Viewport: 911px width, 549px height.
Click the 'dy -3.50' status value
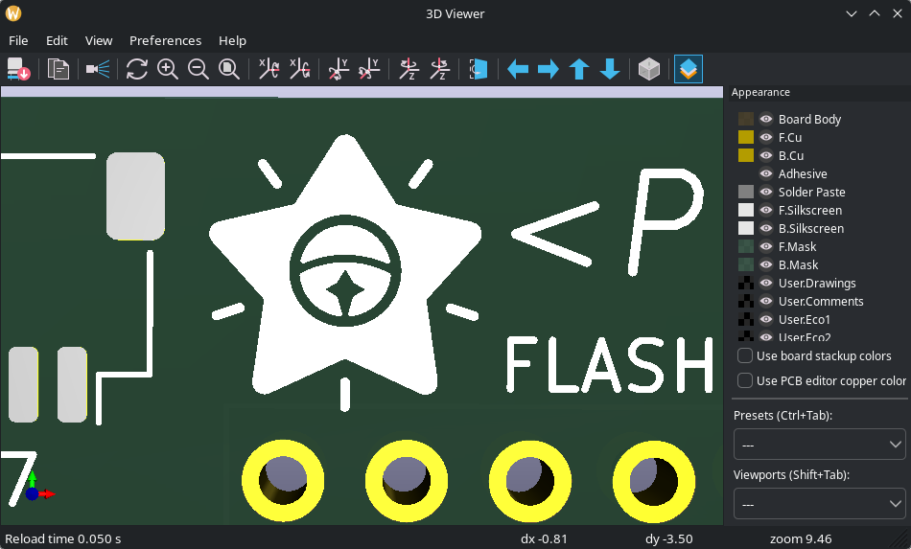(668, 539)
